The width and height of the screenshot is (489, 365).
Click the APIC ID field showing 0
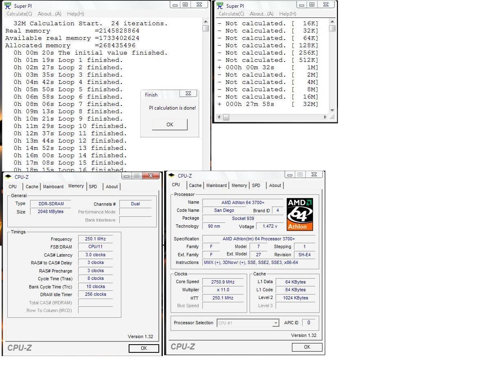(309, 323)
